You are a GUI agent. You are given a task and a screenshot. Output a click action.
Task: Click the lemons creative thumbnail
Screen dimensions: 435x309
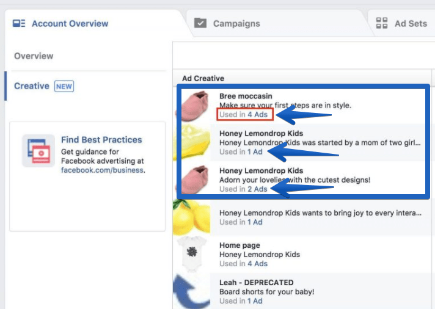point(191,217)
